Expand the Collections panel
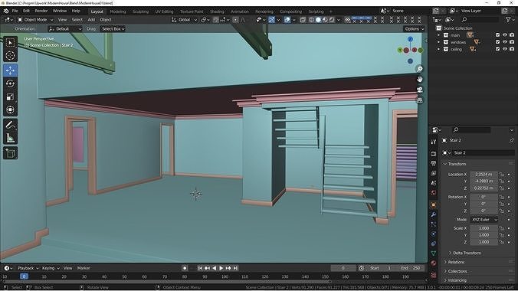This screenshot has height=291, width=518. [457, 272]
